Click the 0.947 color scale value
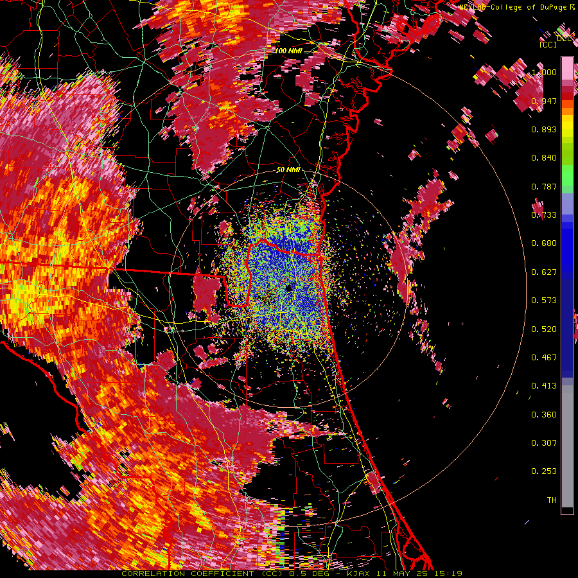The width and height of the screenshot is (578, 578). pos(544,101)
